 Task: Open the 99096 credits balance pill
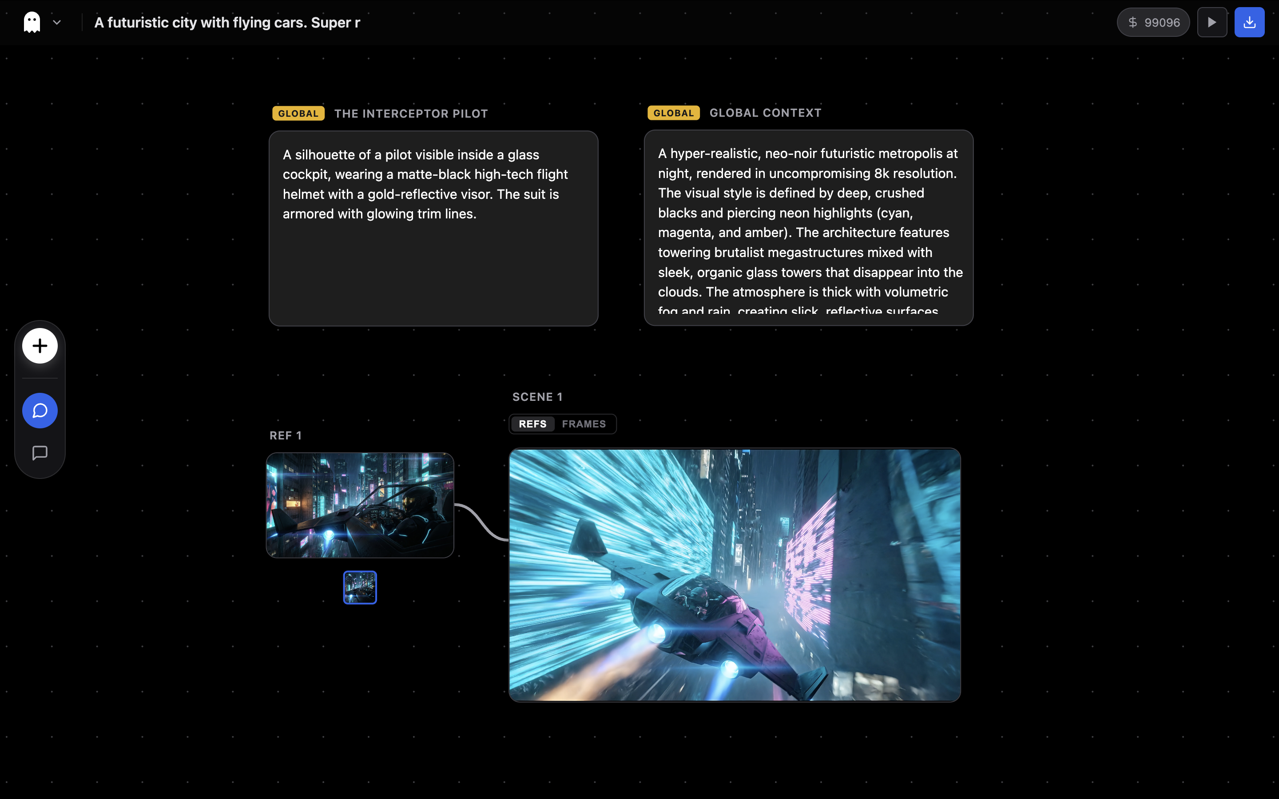tap(1153, 22)
